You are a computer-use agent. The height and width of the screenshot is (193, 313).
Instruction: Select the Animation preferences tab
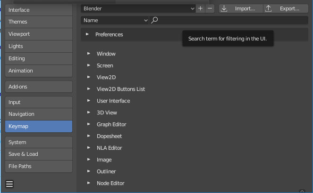click(x=39, y=71)
